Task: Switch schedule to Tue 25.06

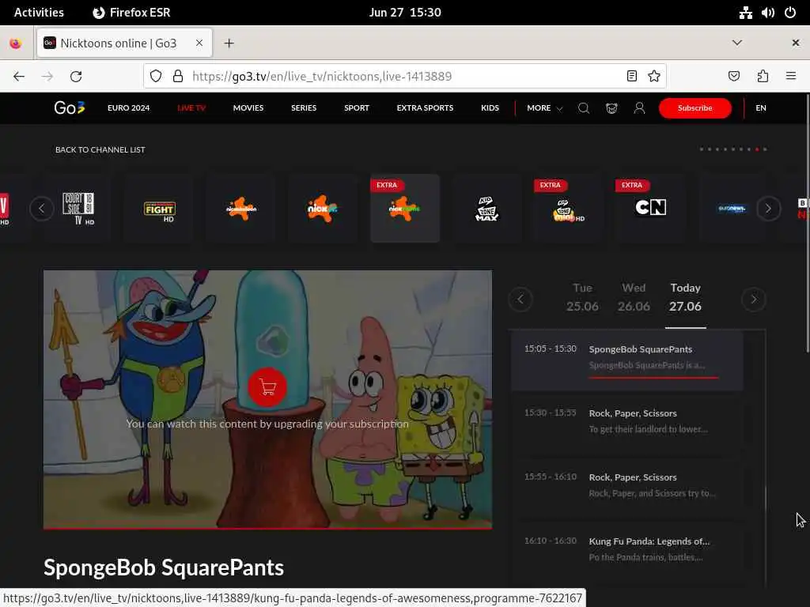Action: pyautogui.click(x=582, y=298)
